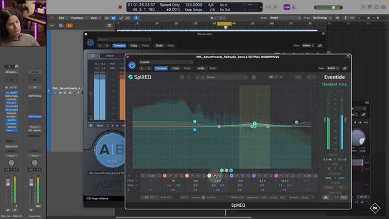Click Copy in SplitEQ window header
The height and width of the screenshot is (219, 389).
pos(176,68)
